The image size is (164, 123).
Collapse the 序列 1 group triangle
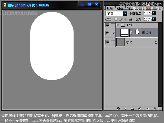click(118, 25)
